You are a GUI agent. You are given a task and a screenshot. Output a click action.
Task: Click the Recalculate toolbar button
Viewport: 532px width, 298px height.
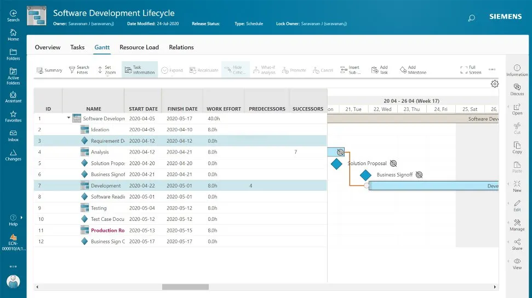click(204, 70)
